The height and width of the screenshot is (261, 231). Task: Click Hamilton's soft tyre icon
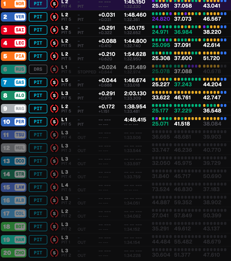(54, 240)
